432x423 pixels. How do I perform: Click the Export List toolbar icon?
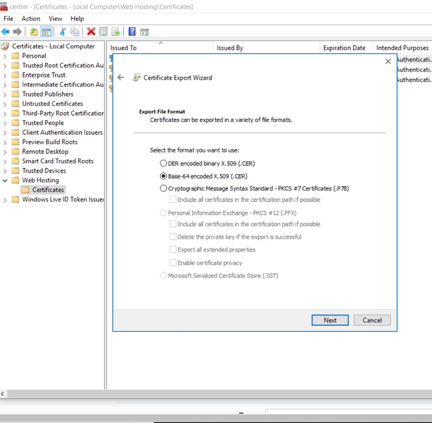[x=115, y=32]
